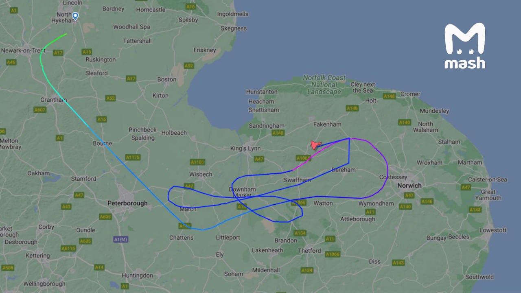This screenshot has width=521, height=293.
Task: Click the Peterborough city label
Action: 127,203
